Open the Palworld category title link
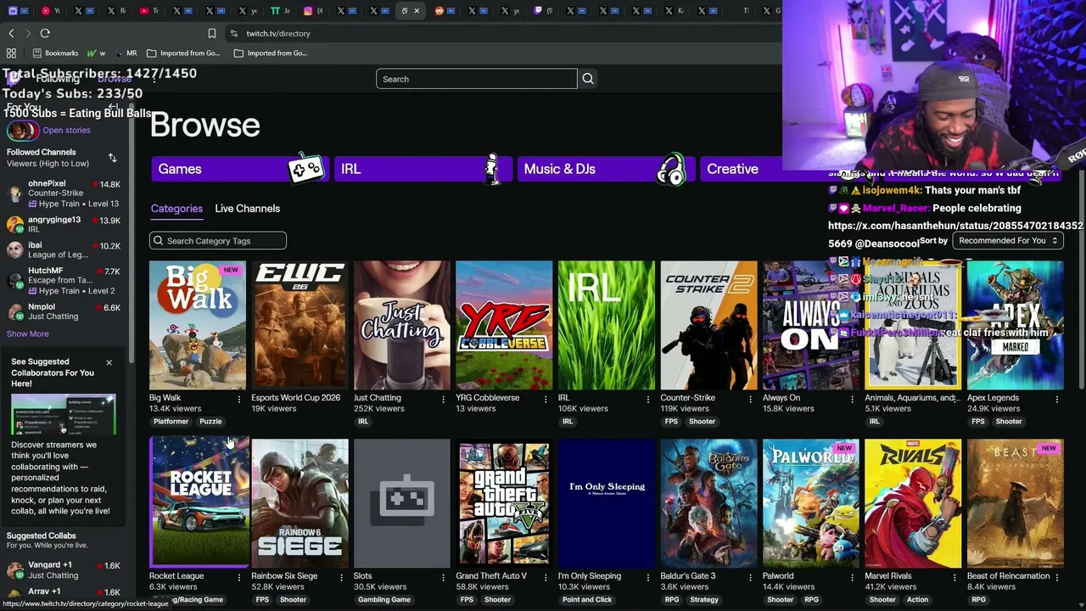Screen dimensions: 1086x611 coord(778,576)
